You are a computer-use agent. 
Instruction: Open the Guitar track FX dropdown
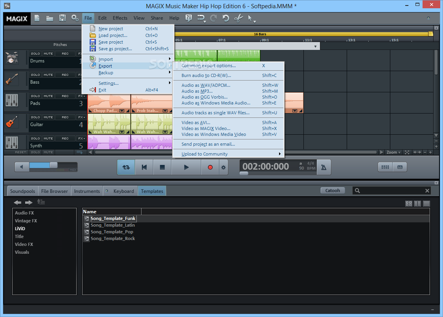tap(81, 117)
